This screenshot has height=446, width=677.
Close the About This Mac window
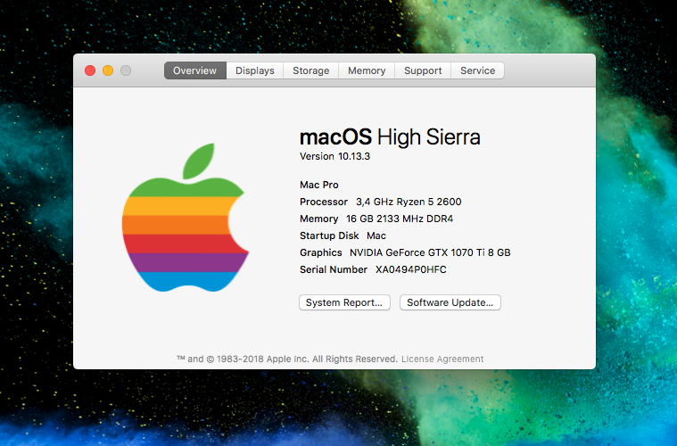(90, 70)
